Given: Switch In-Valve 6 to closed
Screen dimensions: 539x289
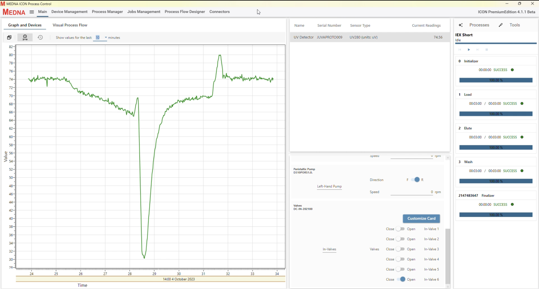Looking at the screenshot, I should click(400, 279).
